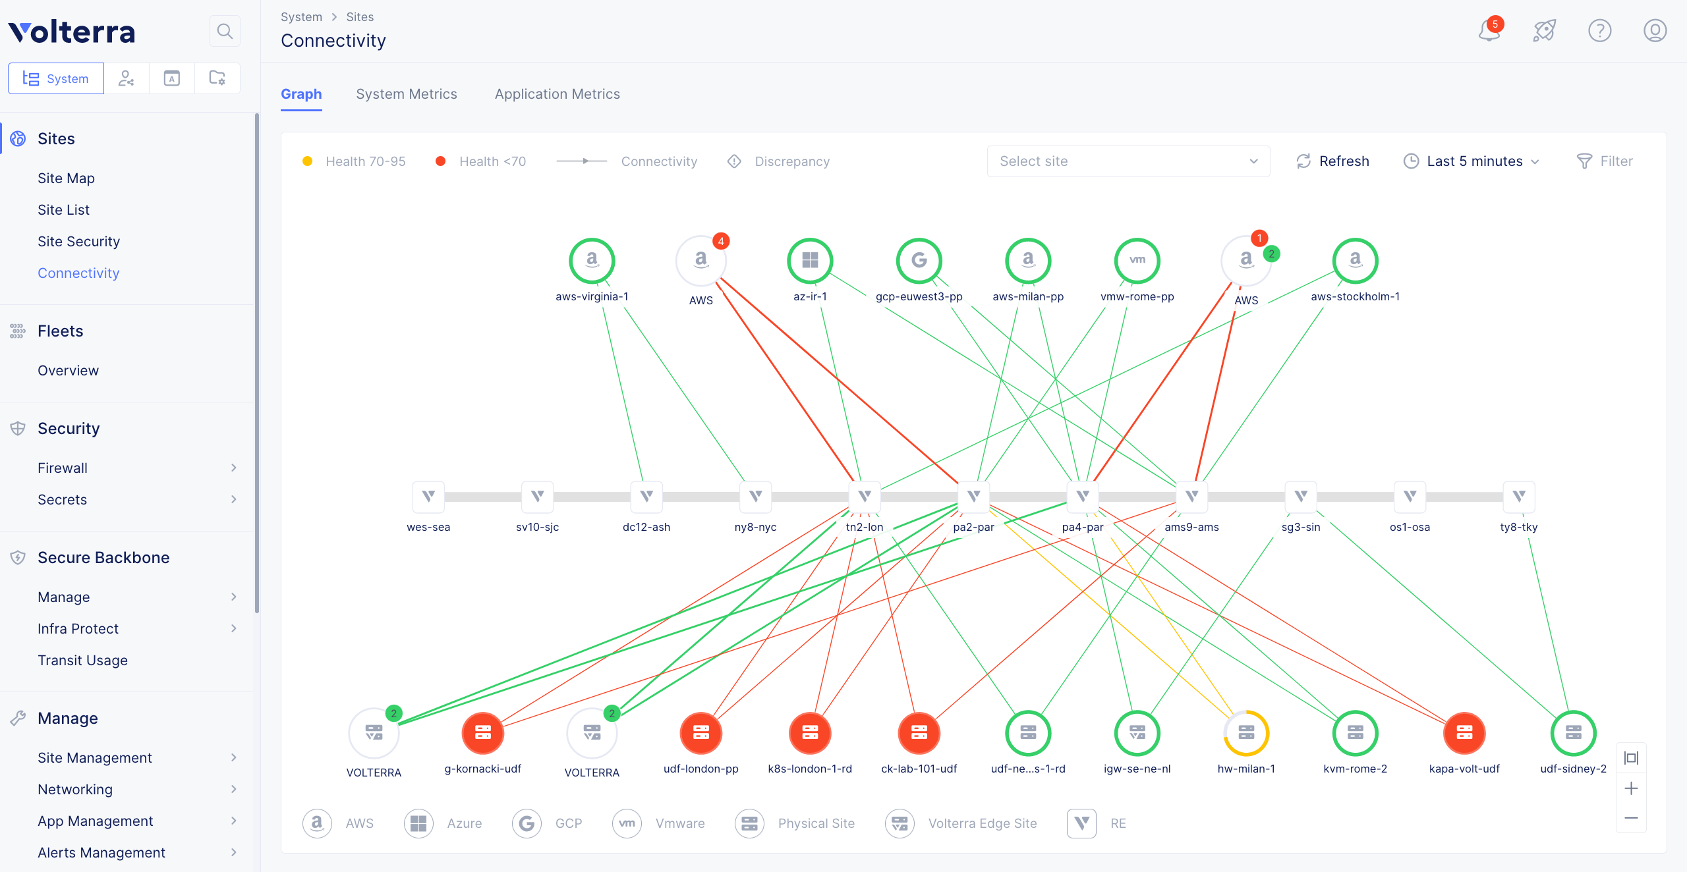Select the hw-milan-1 site node

tap(1246, 733)
